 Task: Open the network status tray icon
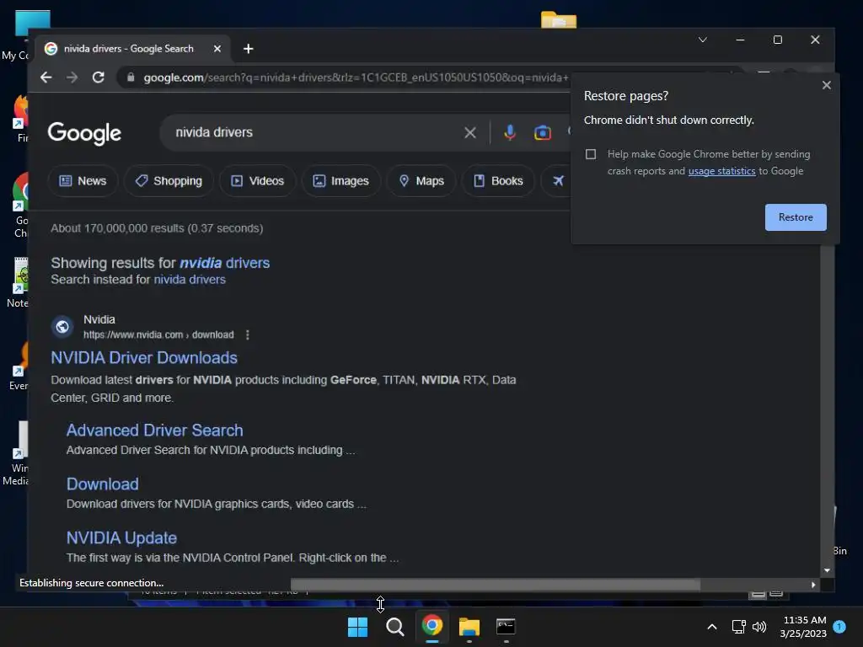point(738,627)
